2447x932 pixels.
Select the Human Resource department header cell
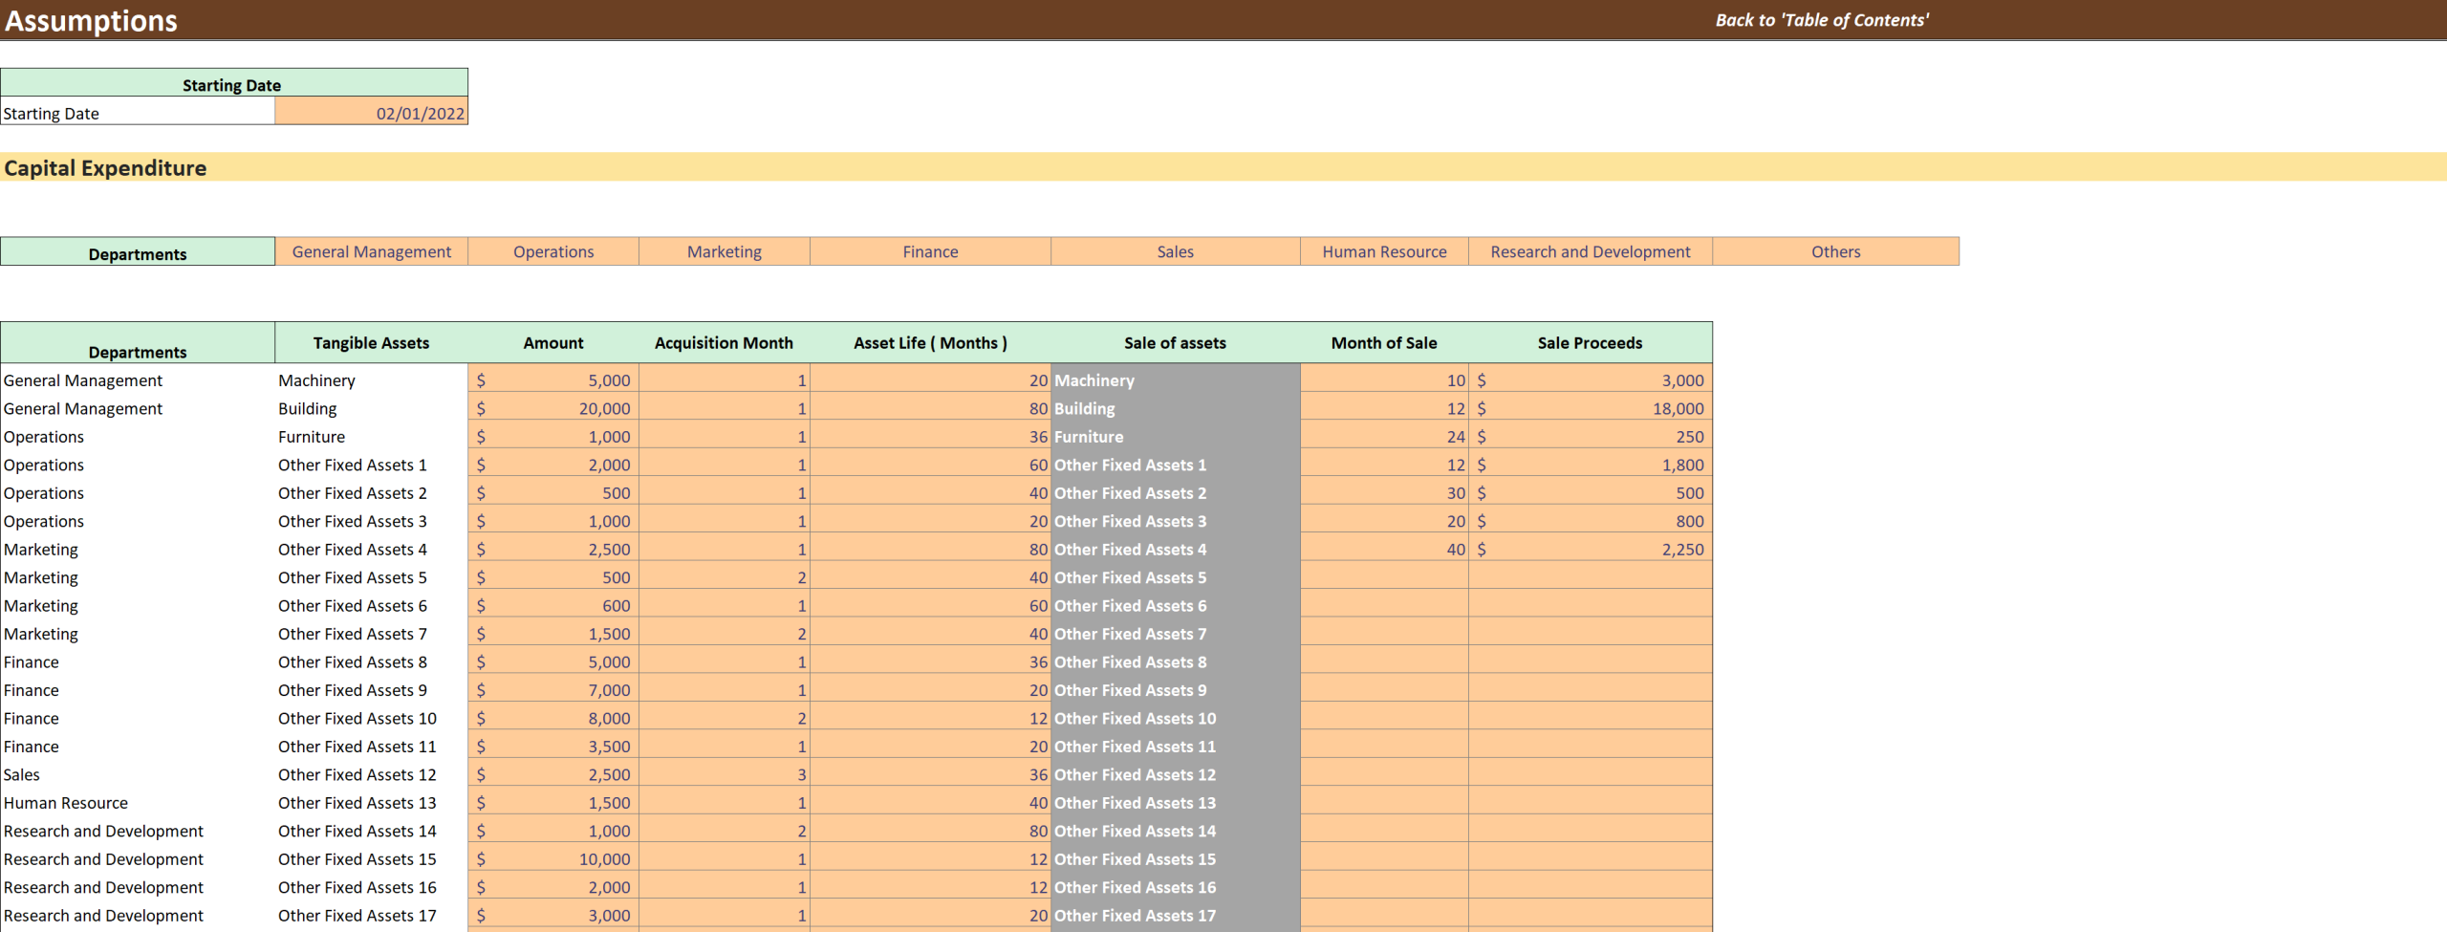click(1383, 251)
